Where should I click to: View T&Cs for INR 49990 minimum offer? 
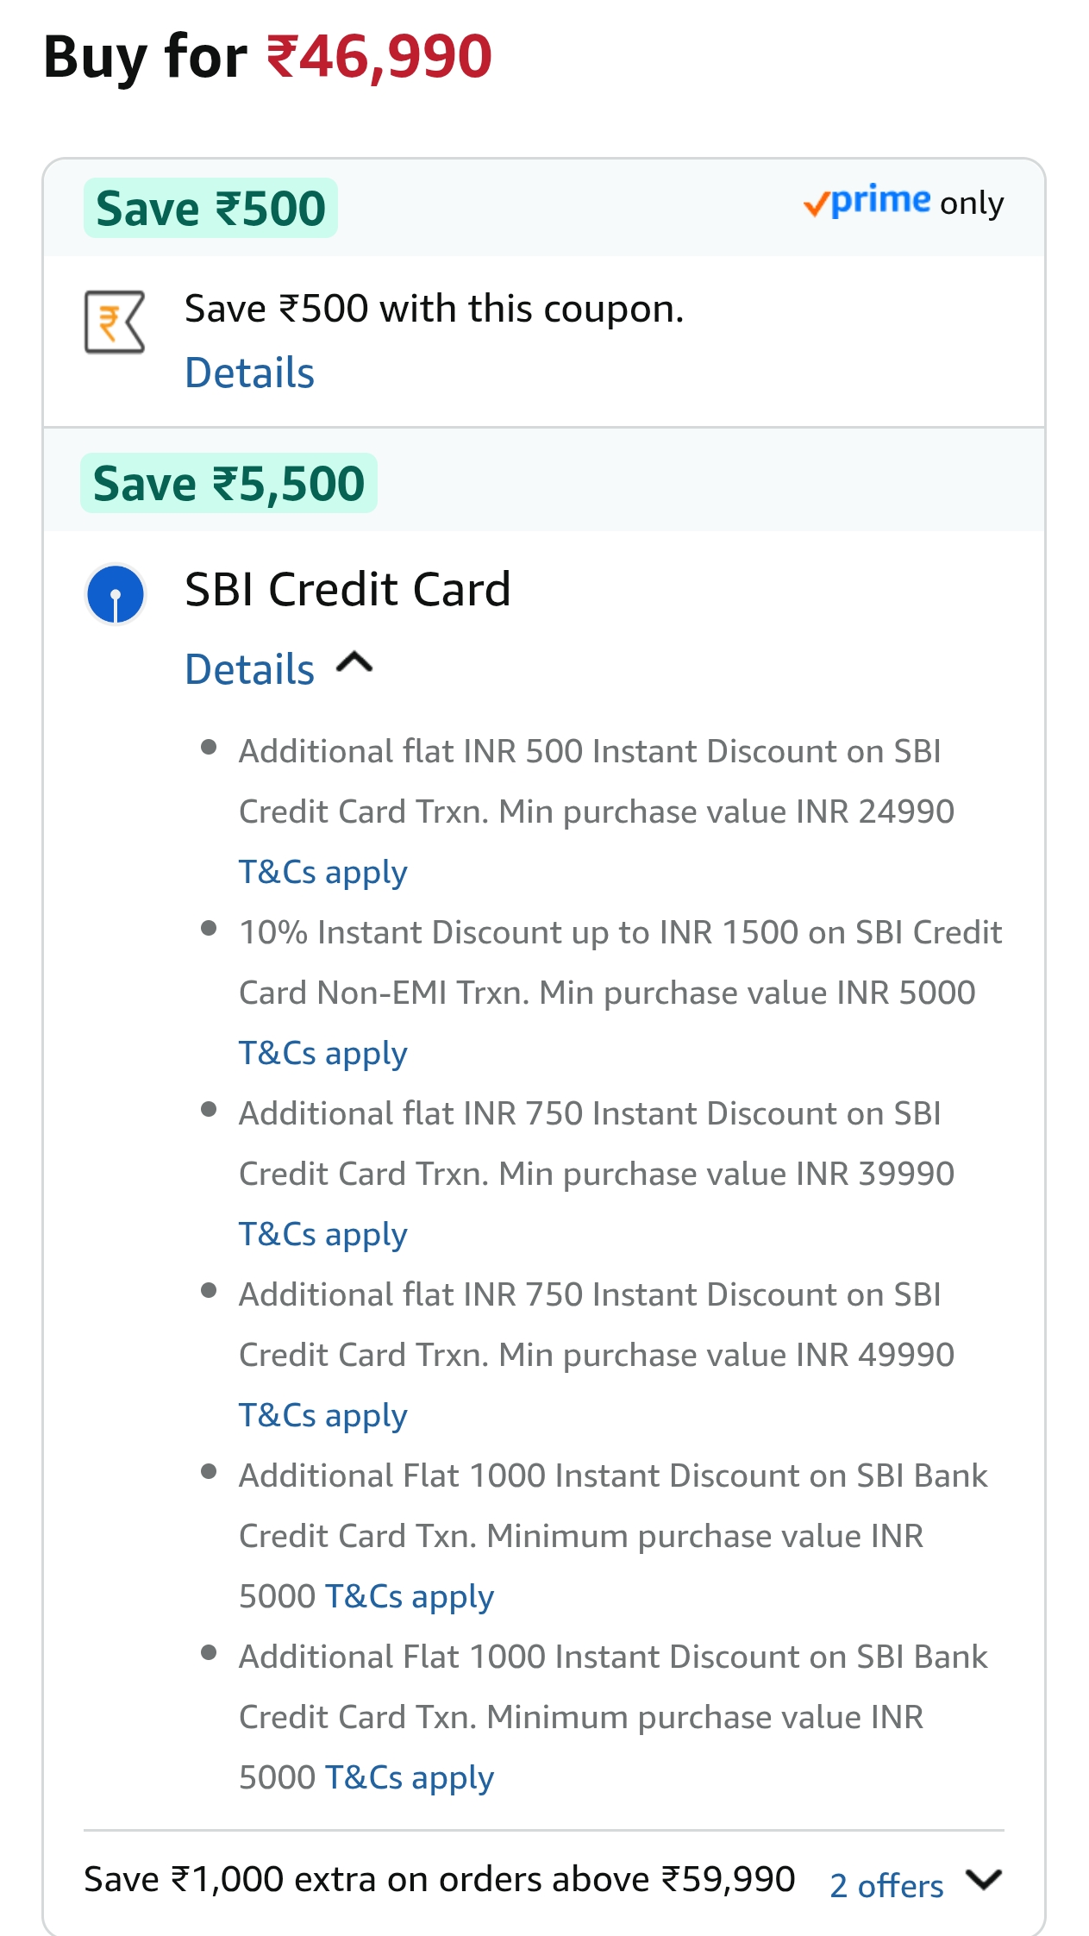point(322,1415)
